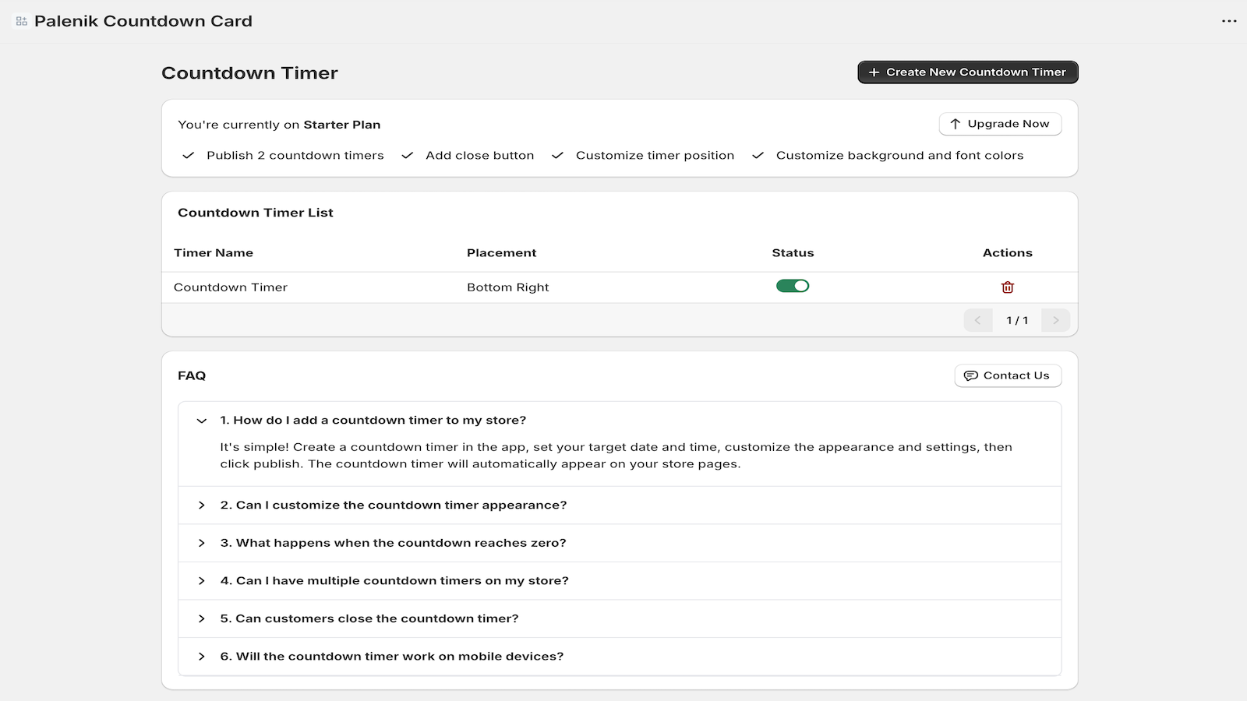The width and height of the screenshot is (1247, 701).
Task: Delete the Countdown Timer using the trash icon
Action: click(1008, 287)
